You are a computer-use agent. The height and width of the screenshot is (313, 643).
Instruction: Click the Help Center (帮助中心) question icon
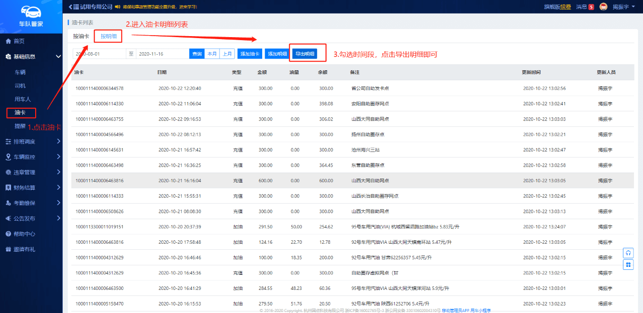pyautogui.click(x=8, y=234)
